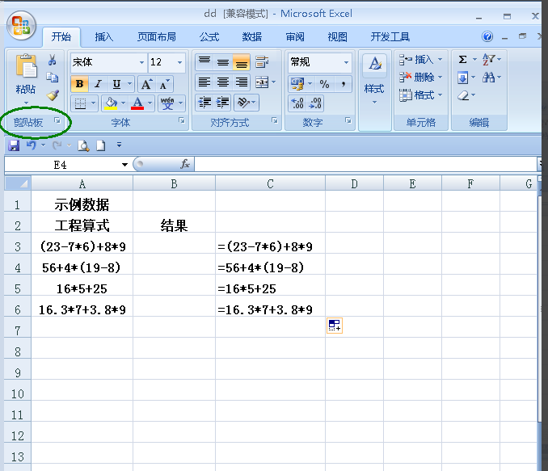This screenshot has height=471, width=548.
Task: Select cell C3 containing =(23-7*6)+8*9
Action: 270,246
